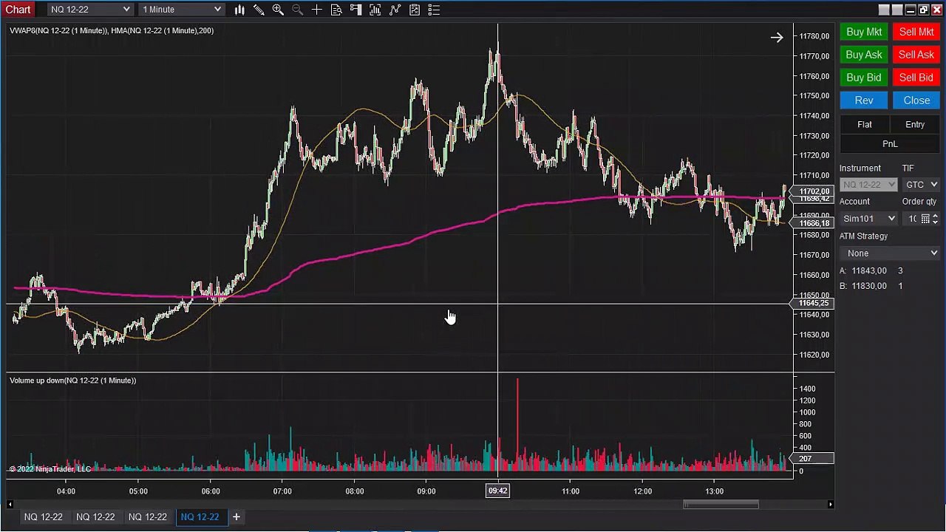Click the calculator icon beside order qty
946x532 pixels.
coord(925,219)
